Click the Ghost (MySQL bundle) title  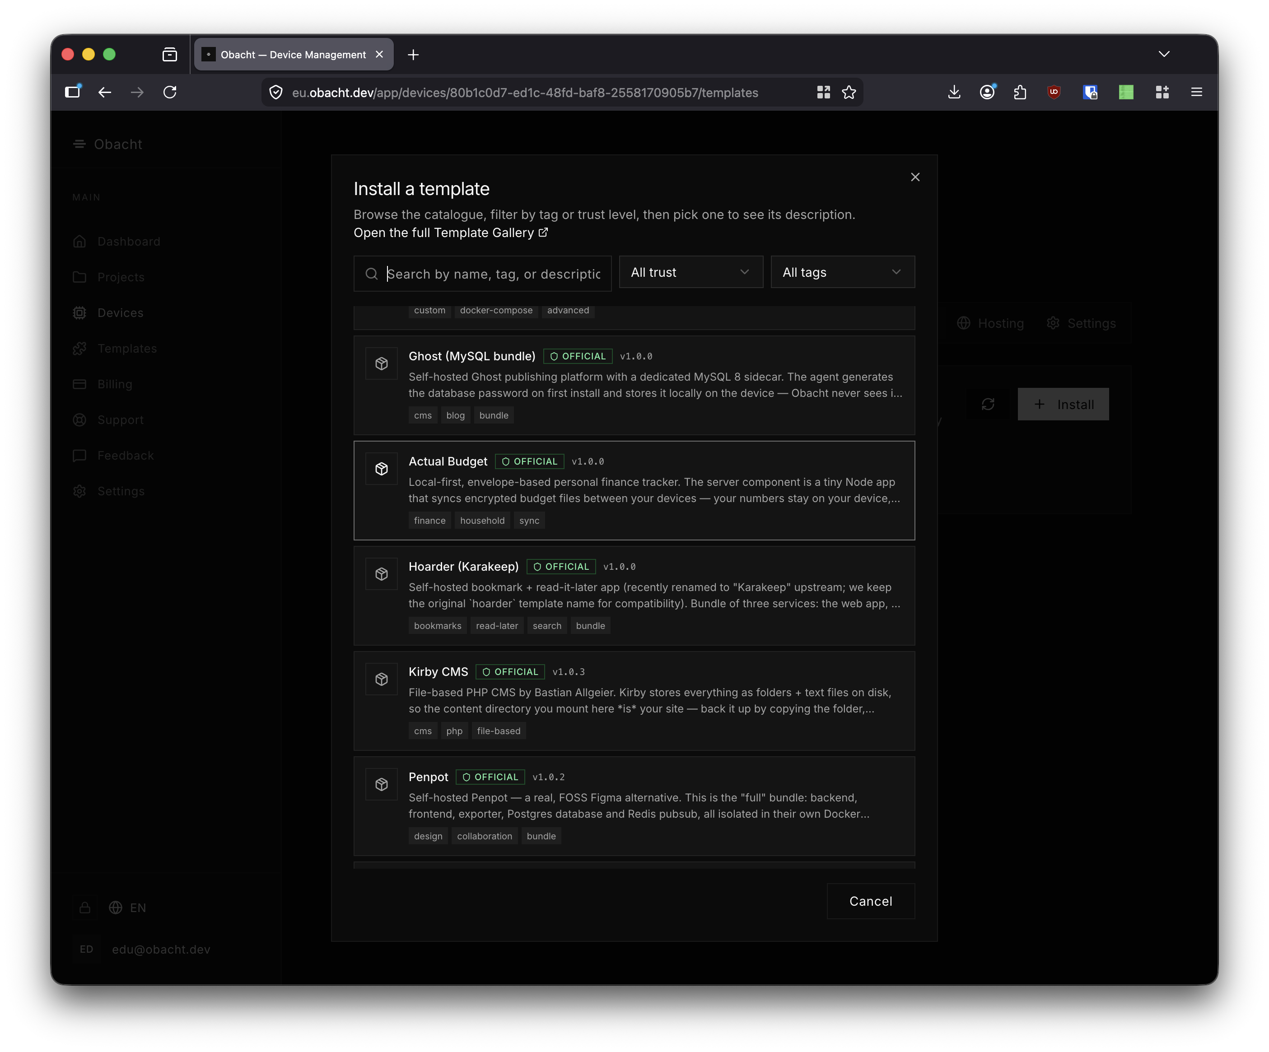[x=472, y=356]
